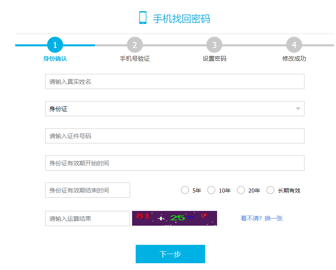Choose 长期有效 for ID validity
The width and height of the screenshot is (336, 270).
[x=271, y=190]
